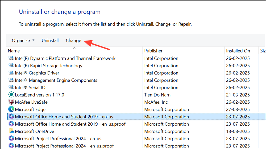This screenshot has height=149, width=266.
Task: Select Microsoft Project Professional 2024 - en-us.proof
Action: click(x=64, y=146)
